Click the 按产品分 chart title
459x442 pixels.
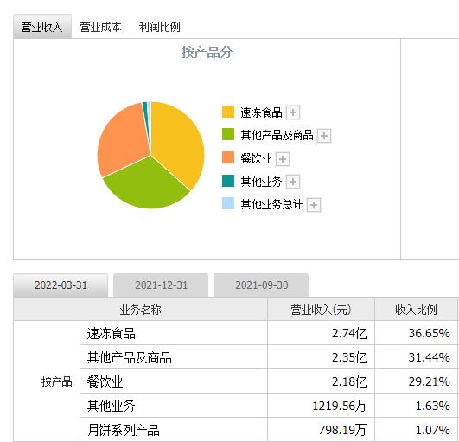(x=207, y=53)
